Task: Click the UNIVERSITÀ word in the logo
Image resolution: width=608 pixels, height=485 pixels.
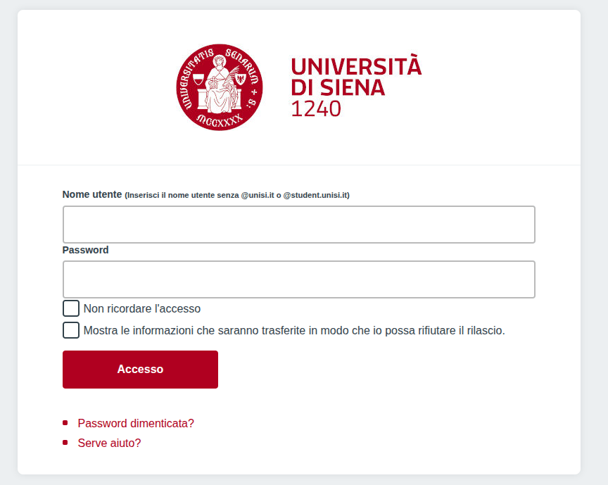Action: [x=356, y=67]
